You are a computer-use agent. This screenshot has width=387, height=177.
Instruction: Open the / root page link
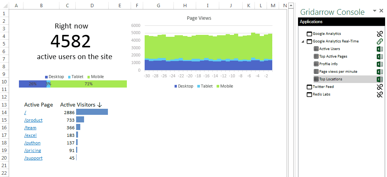[x=25, y=113]
